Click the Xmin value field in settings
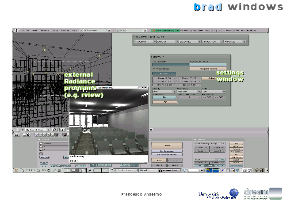The height and width of the screenshot is (200, 283). 165,77
